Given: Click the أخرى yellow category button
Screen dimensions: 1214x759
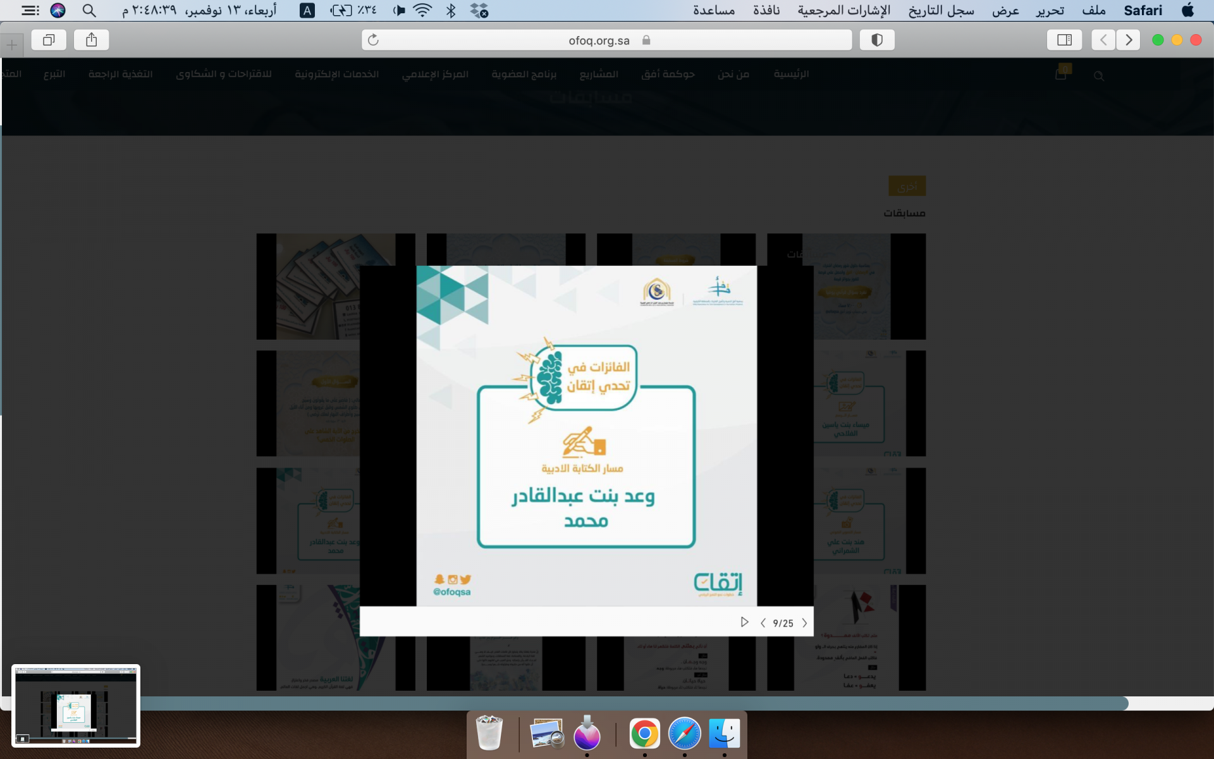Looking at the screenshot, I should (x=907, y=186).
